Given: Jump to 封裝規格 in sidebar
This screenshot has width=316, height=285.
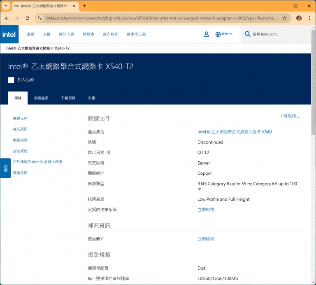Looking at the screenshot, I should 20,151.
